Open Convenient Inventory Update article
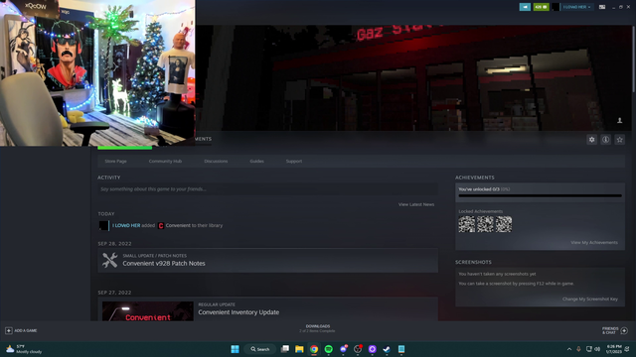This screenshot has width=636, height=357. coord(238,312)
